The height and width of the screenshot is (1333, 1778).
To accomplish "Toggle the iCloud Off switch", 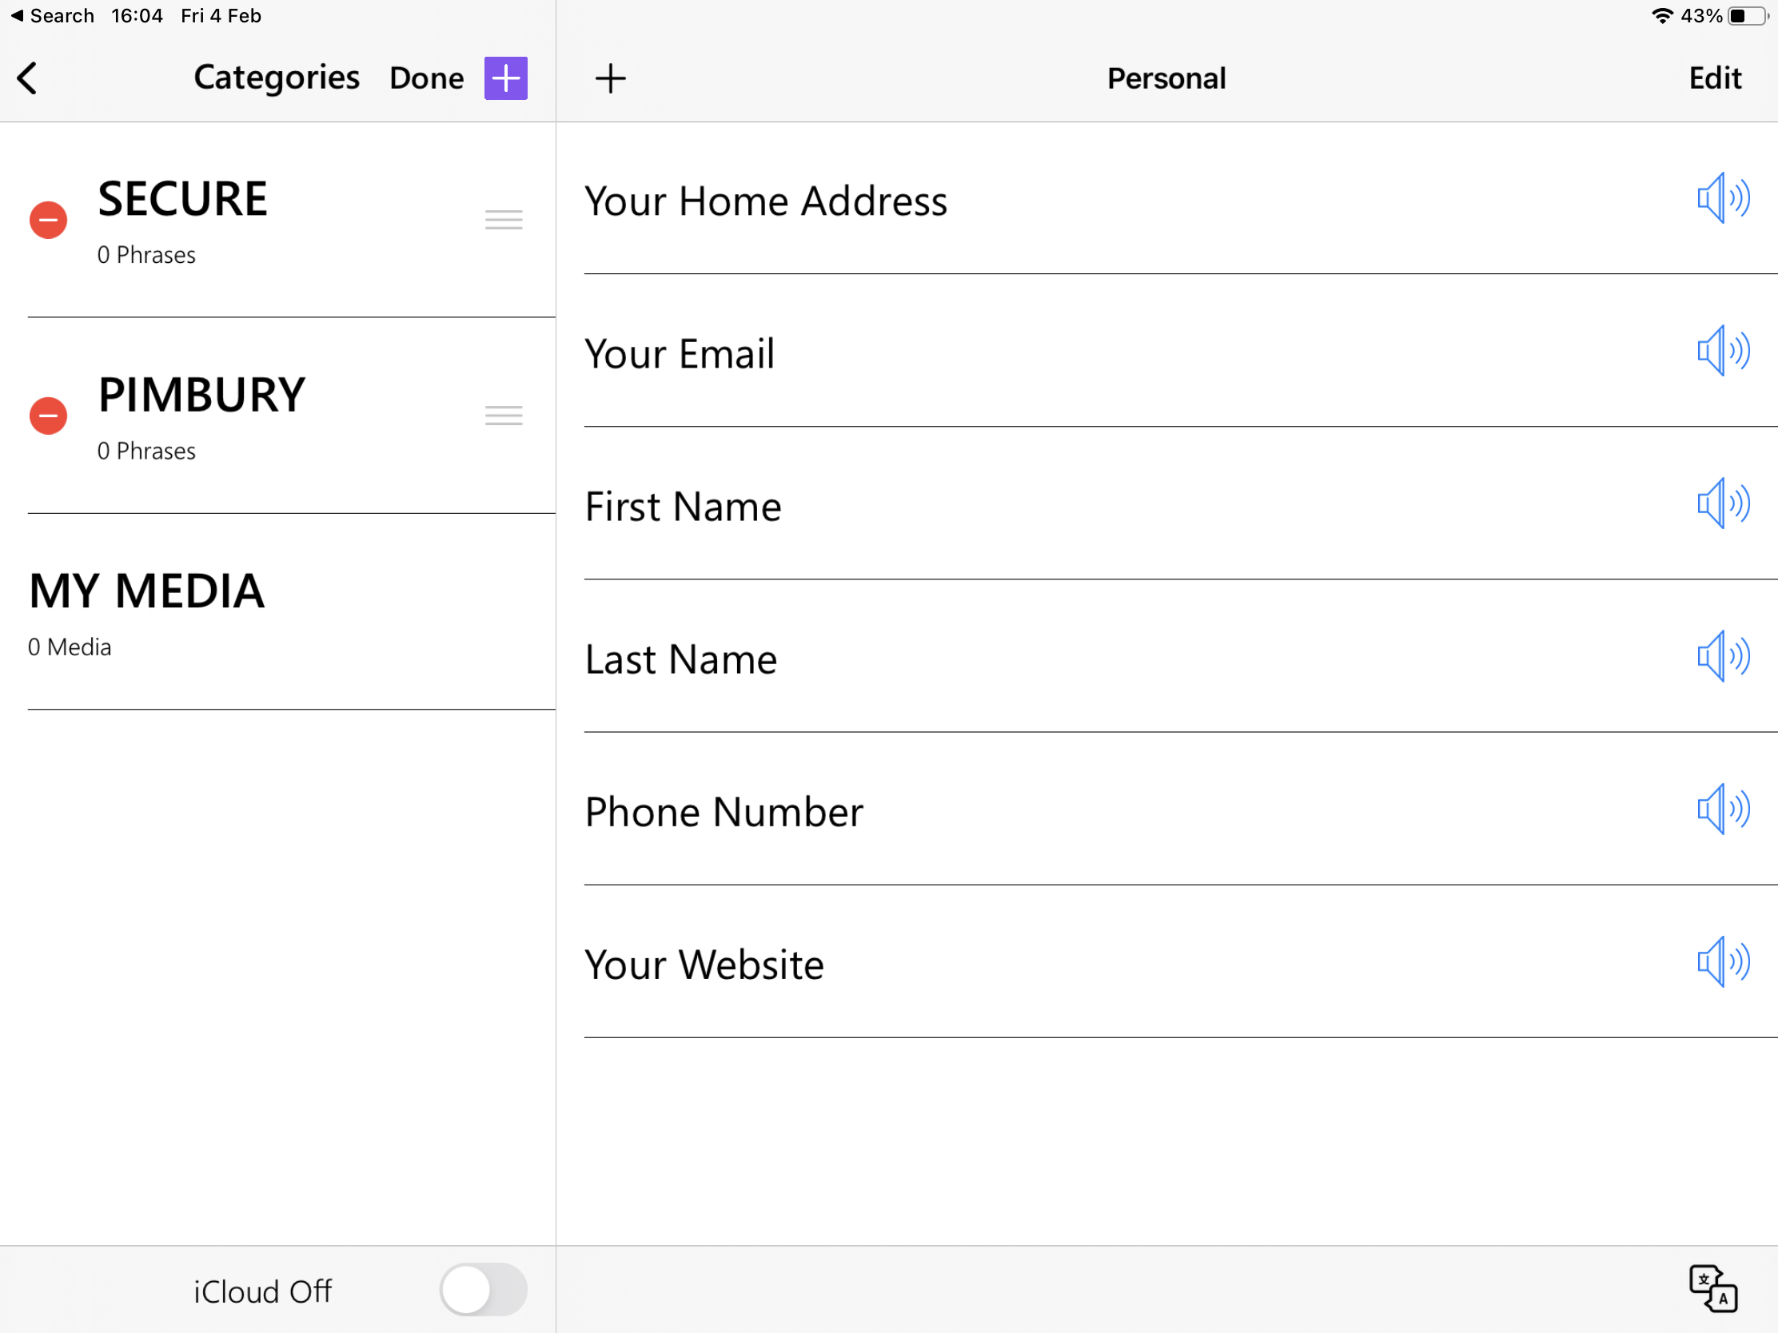I will pos(483,1290).
